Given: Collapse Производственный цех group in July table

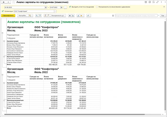Looking at the screenshot, I should click(x=4, y=100).
